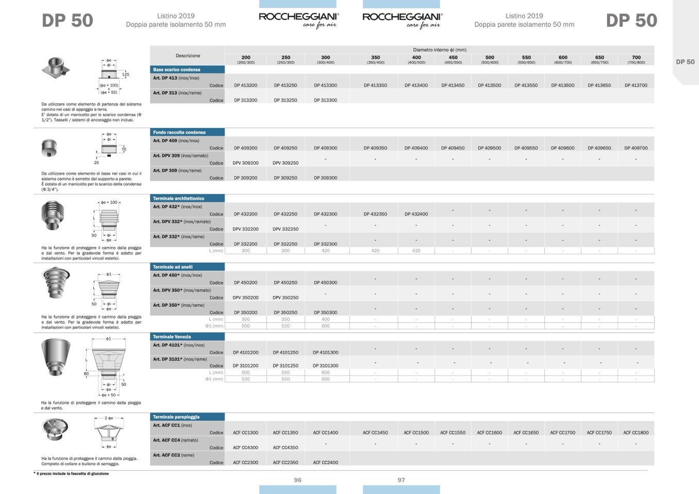
Task: Click the Terminale Venezia technical dimension drawing
Action: click(x=108, y=367)
